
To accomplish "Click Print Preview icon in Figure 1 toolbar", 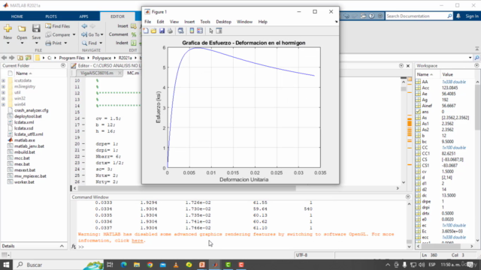I will (x=180, y=31).
